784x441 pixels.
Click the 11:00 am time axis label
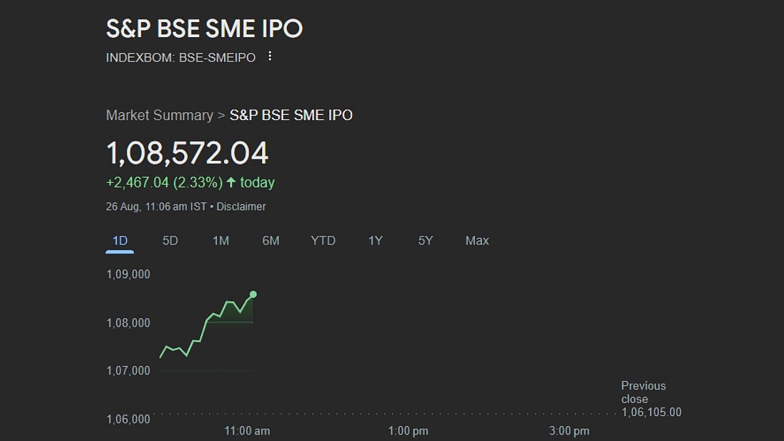247,431
